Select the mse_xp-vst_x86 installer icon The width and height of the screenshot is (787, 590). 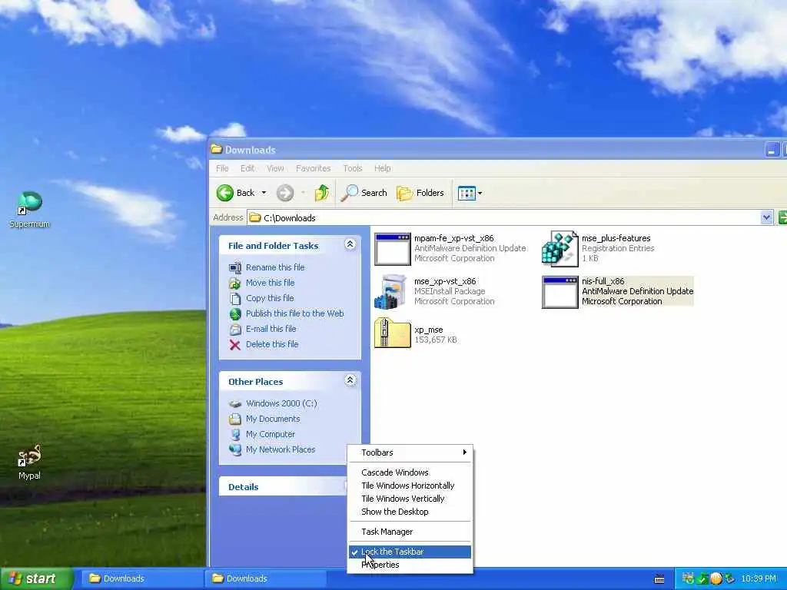point(390,291)
